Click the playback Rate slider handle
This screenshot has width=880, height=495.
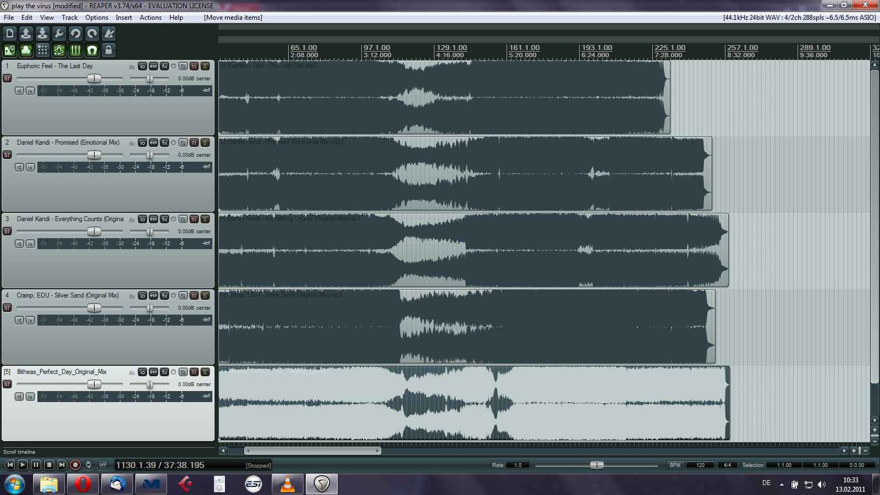(597, 465)
